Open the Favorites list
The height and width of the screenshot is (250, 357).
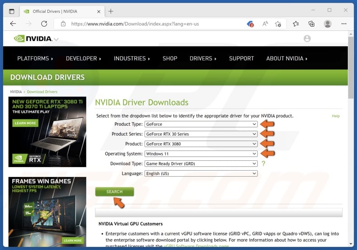pos(296,23)
